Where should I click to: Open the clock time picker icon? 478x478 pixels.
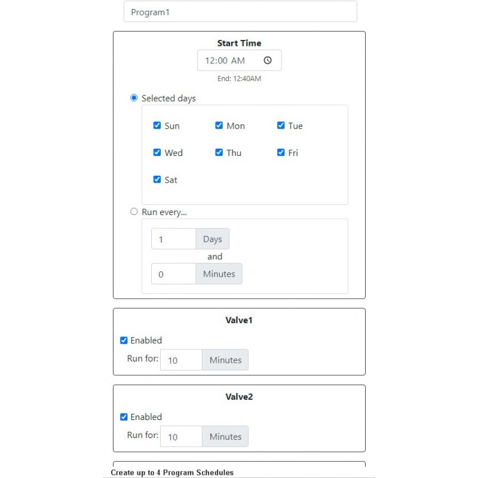[267, 60]
